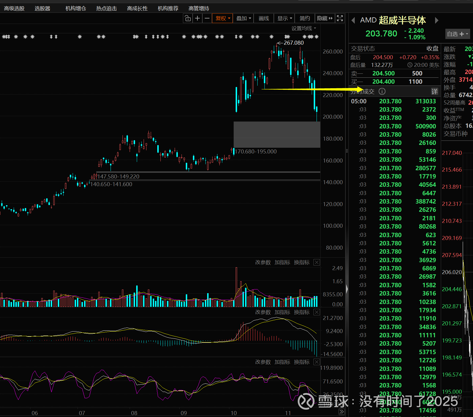Viewport: 473px width, 417px height.
Task: Click the chart lock icon
Action: click(x=188, y=19)
